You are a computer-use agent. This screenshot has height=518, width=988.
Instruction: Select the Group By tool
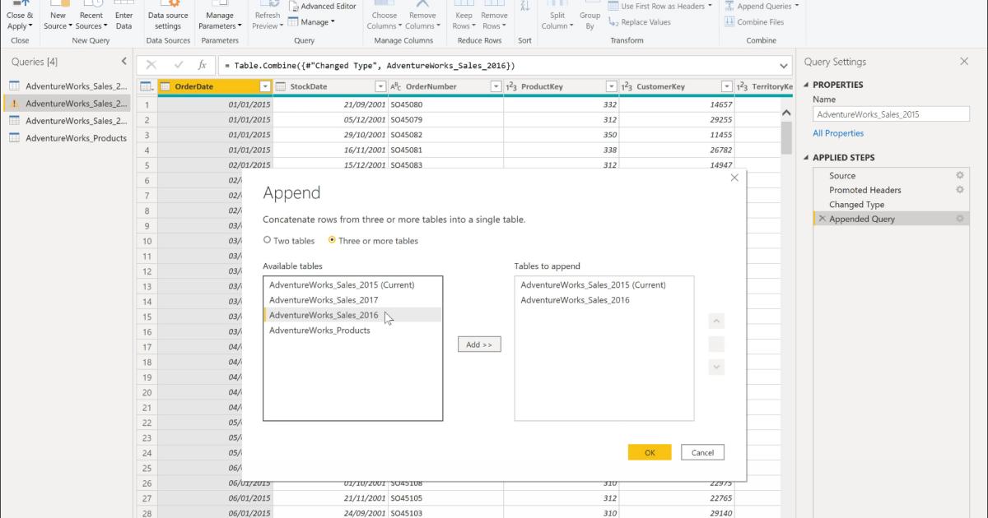tap(590, 18)
